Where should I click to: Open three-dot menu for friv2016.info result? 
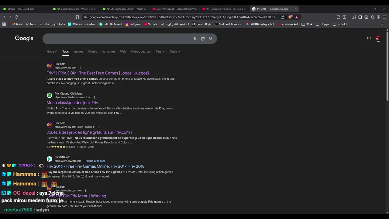click(110, 161)
